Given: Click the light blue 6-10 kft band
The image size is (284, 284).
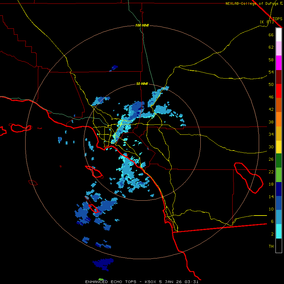Looking at the screenshot, I should pyautogui.click(x=279, y=217).
